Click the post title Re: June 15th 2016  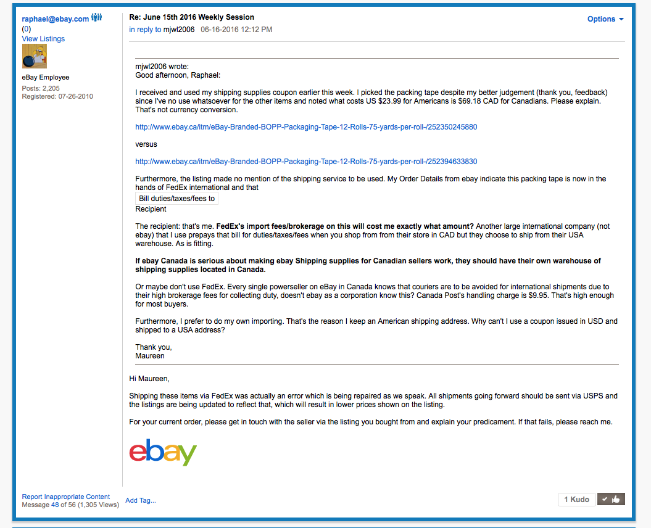191,17
